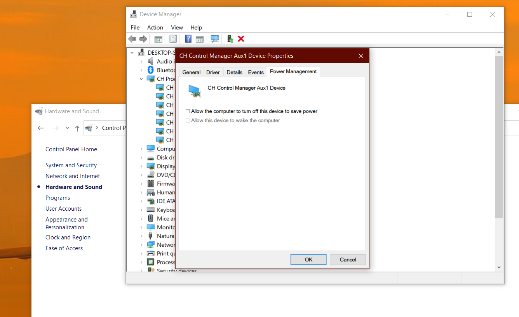Viewport: 519px width, 317px height.
Task: Open the Network and Internet link
Action: point(73,176)
